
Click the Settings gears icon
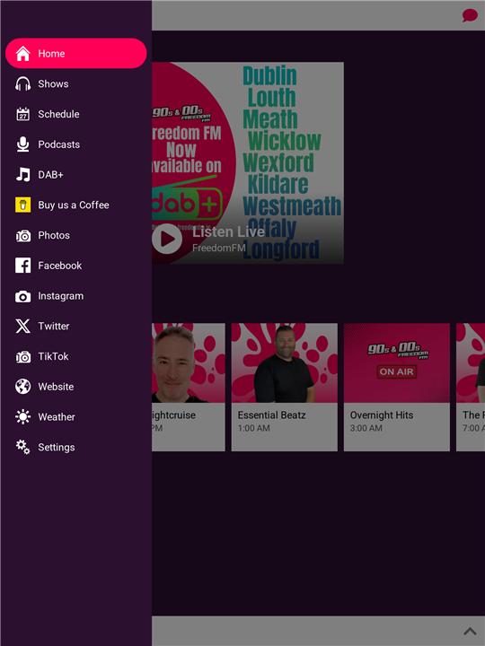pyautogui.click(x=22, y=447)
